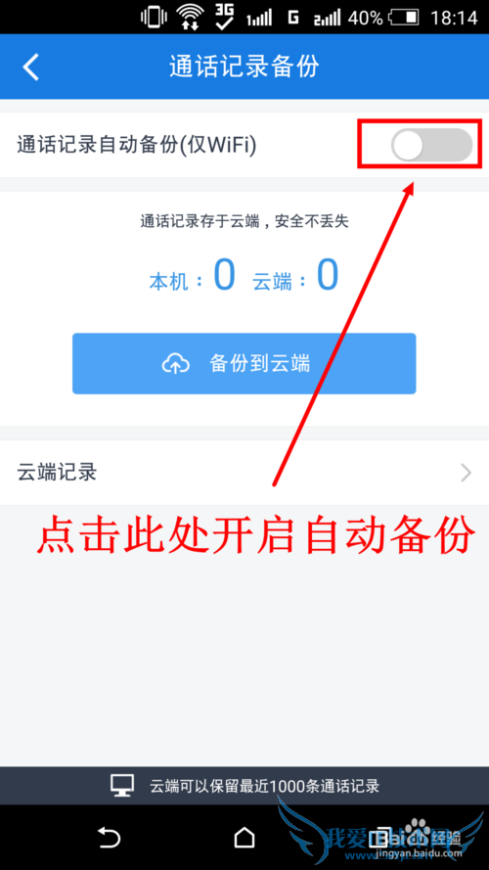The width and height of the screenshot is (489, 870).
Task: Tap 云端可以保留最近1000条通话记录 banner text
Action: pyautogui.click(x=264, y=786)
